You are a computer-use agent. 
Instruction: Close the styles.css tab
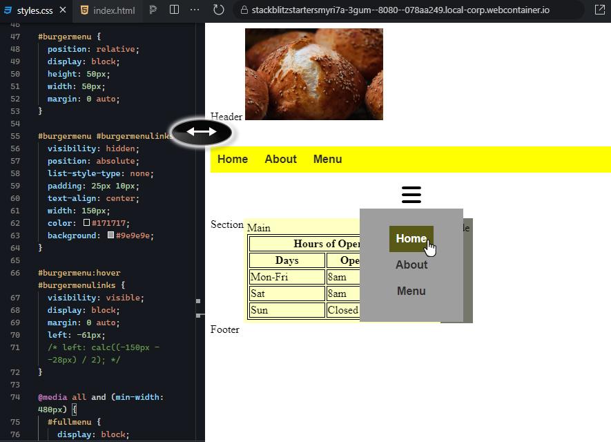click(62, 10)
